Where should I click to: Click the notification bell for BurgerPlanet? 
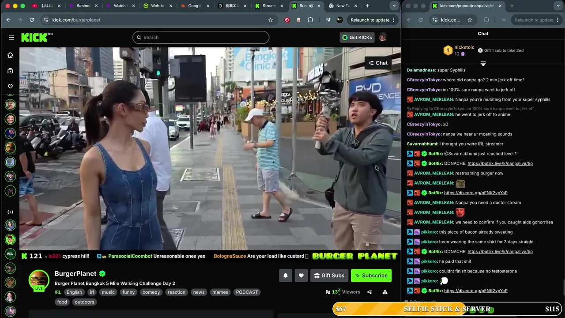[x=286, y=276]
